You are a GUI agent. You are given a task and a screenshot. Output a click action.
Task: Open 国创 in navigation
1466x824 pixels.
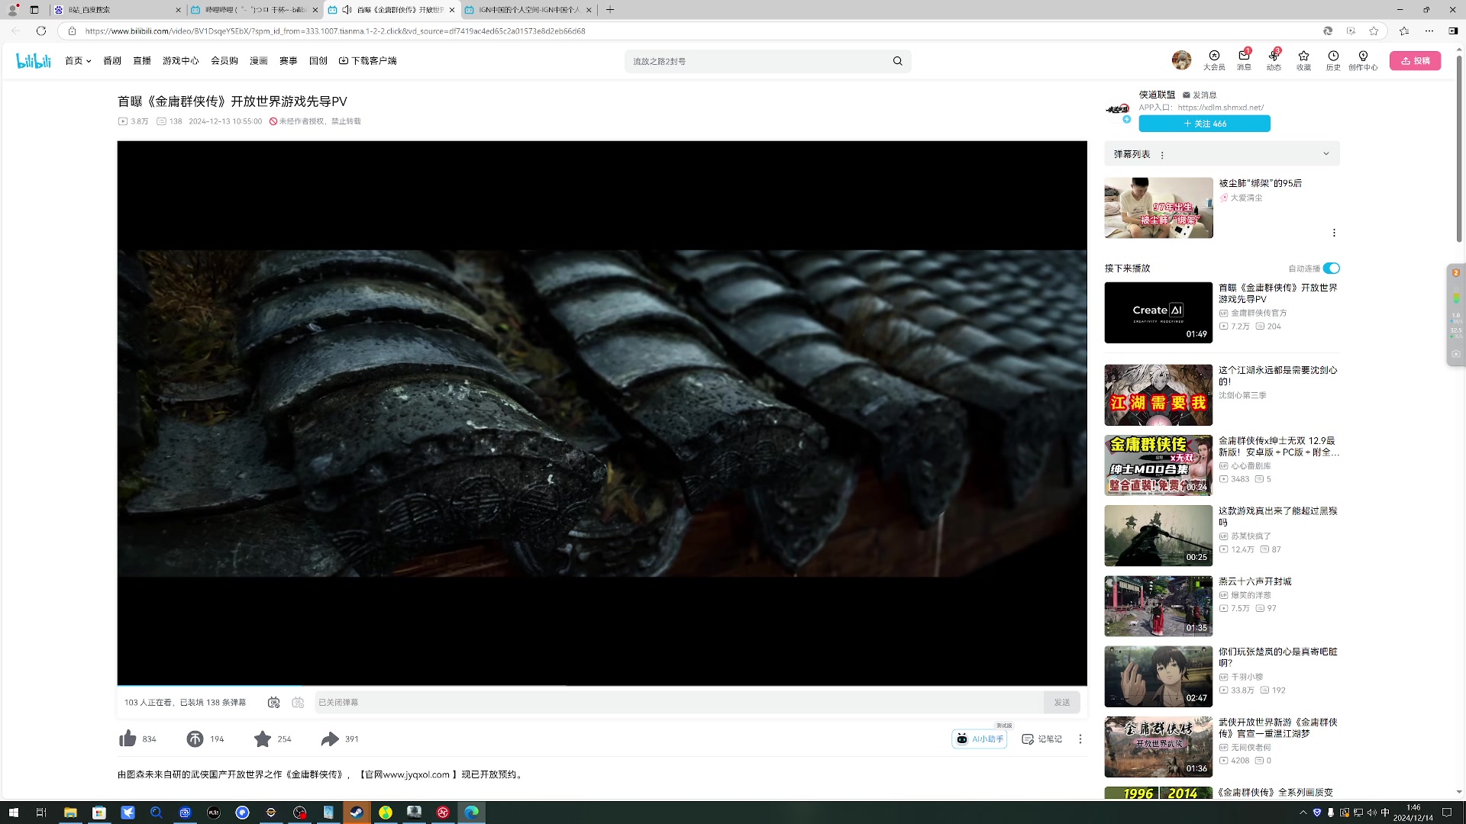pyautogui.click(x=318, y=61)
